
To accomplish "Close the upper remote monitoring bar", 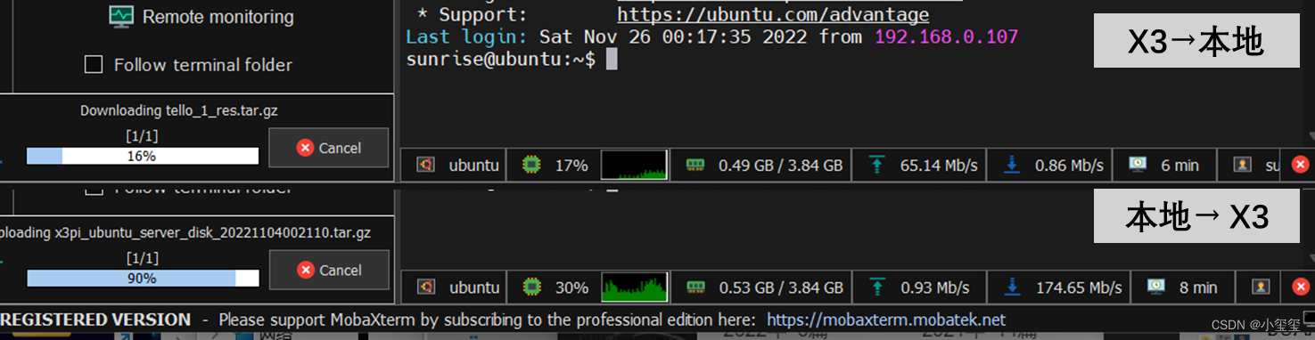I will (x=1300, y=165).
